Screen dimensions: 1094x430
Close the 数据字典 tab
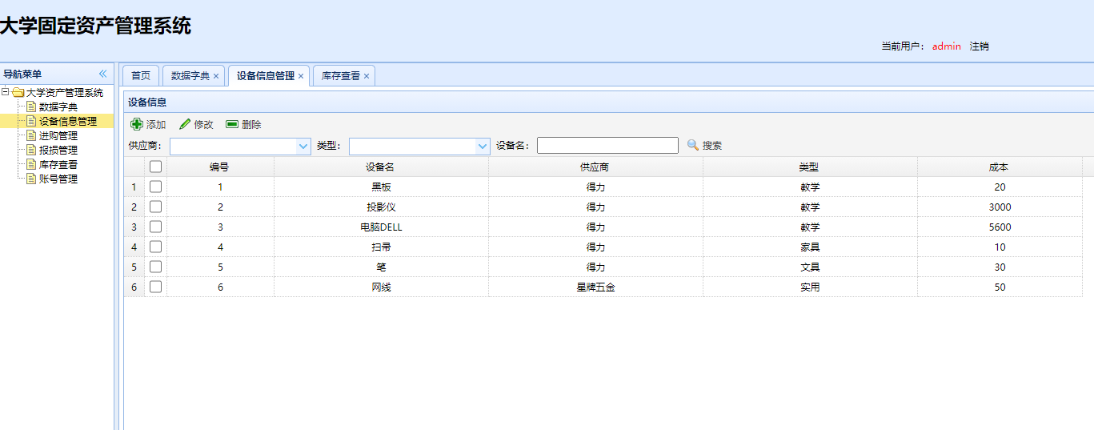216,76
